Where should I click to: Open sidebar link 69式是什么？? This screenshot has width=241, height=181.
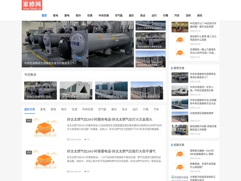(x=203, y=25)
